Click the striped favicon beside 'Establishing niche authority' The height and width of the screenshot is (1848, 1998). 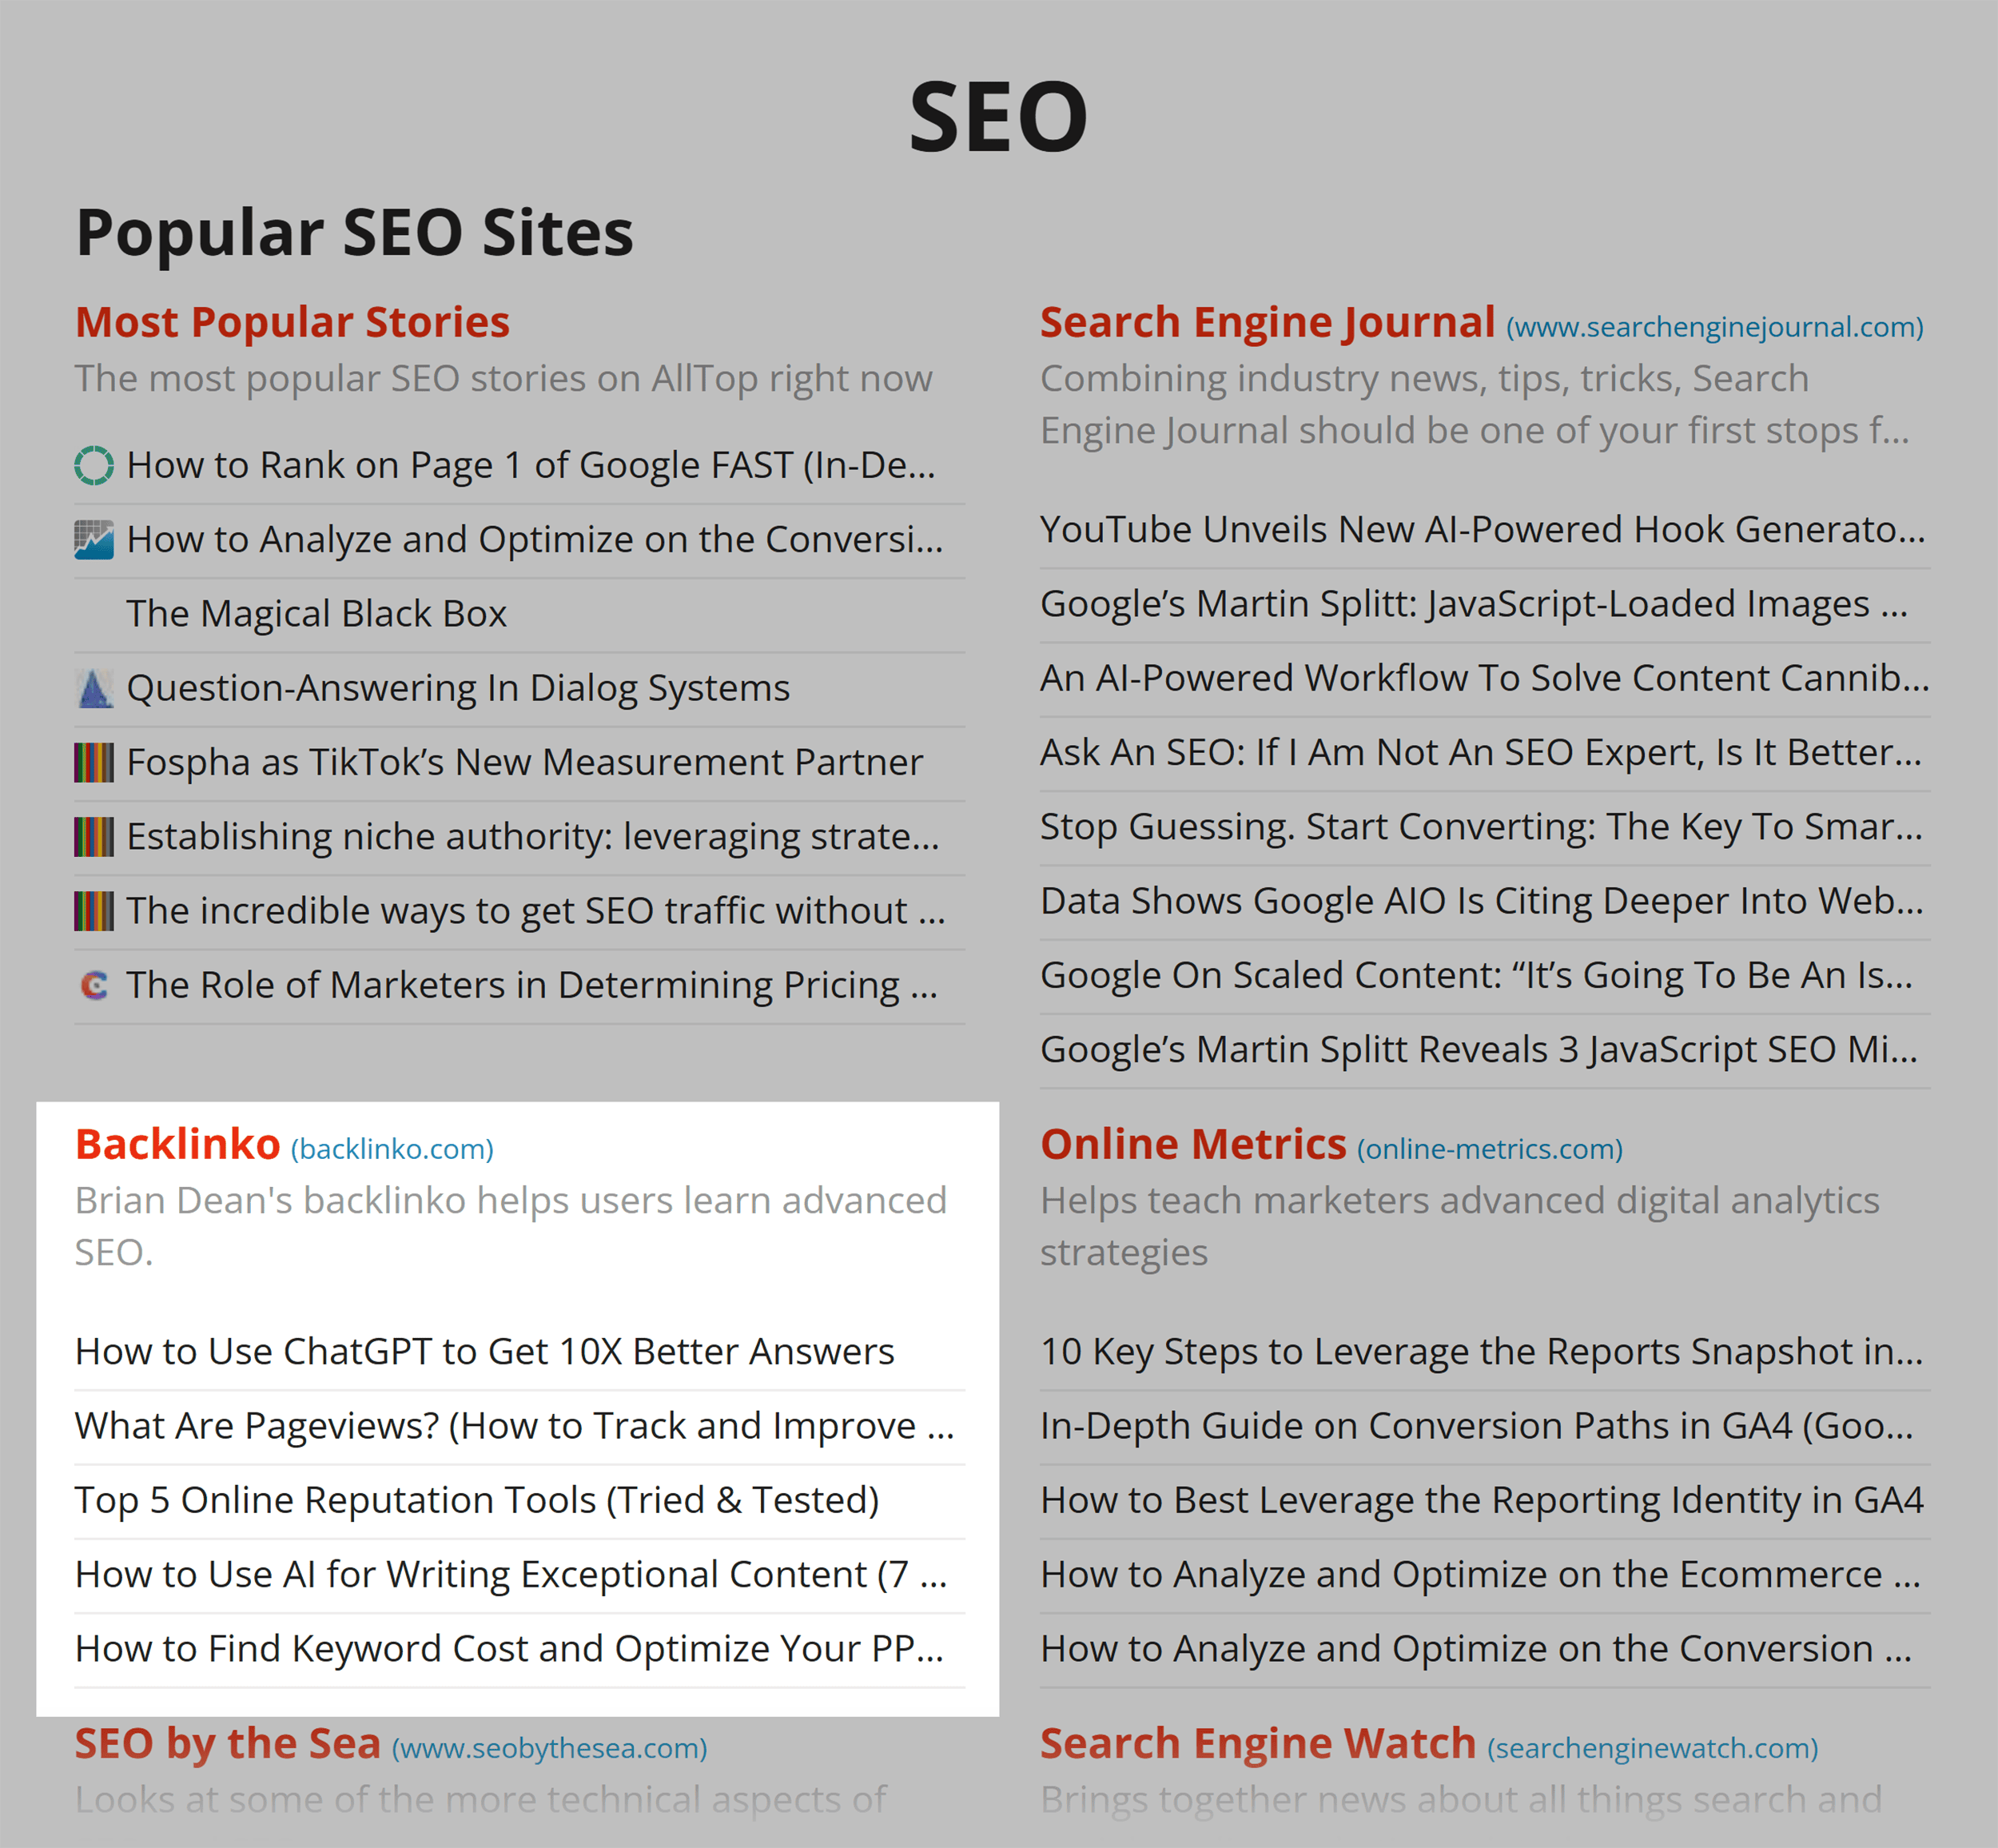point(94,837)
